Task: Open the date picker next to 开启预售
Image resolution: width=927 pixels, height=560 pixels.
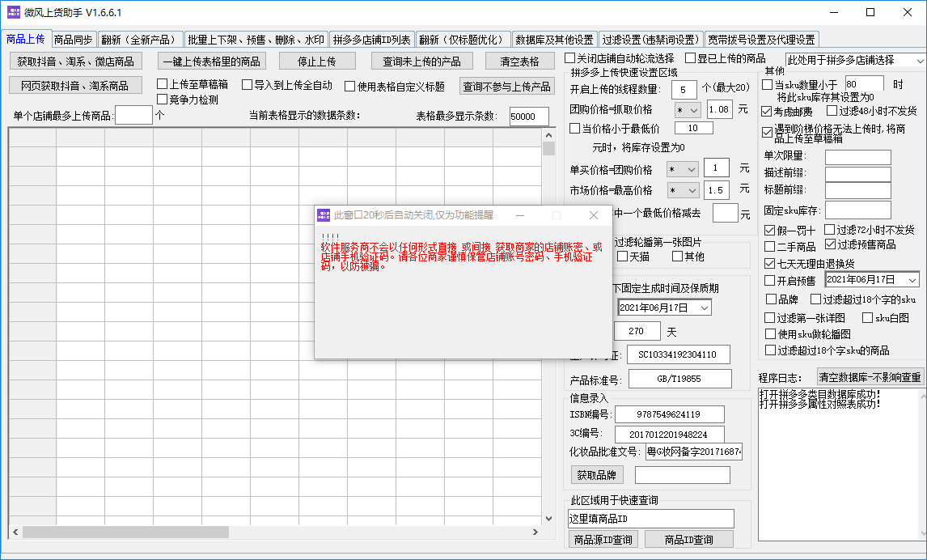Action: [x=912, y=280]
